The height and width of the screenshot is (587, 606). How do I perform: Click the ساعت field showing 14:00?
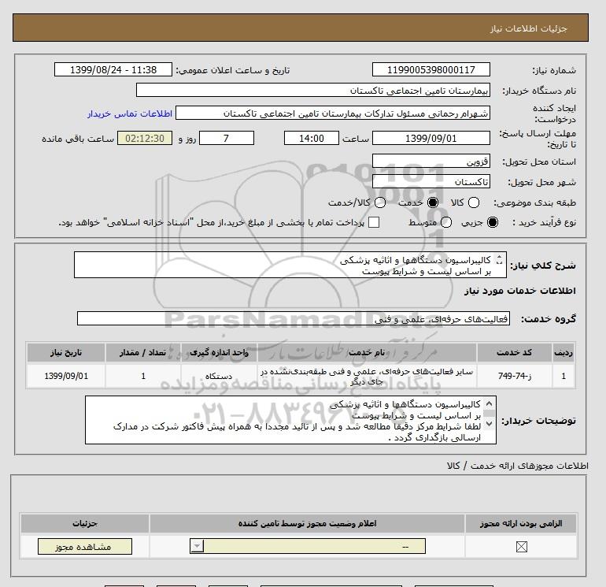tap(312, 138)
